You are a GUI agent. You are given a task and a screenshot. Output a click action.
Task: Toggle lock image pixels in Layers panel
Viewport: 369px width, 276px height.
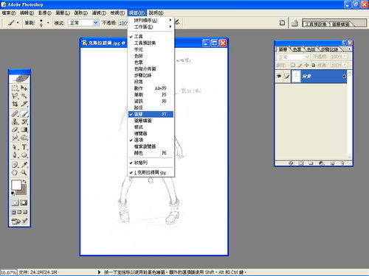click(300, 65)
